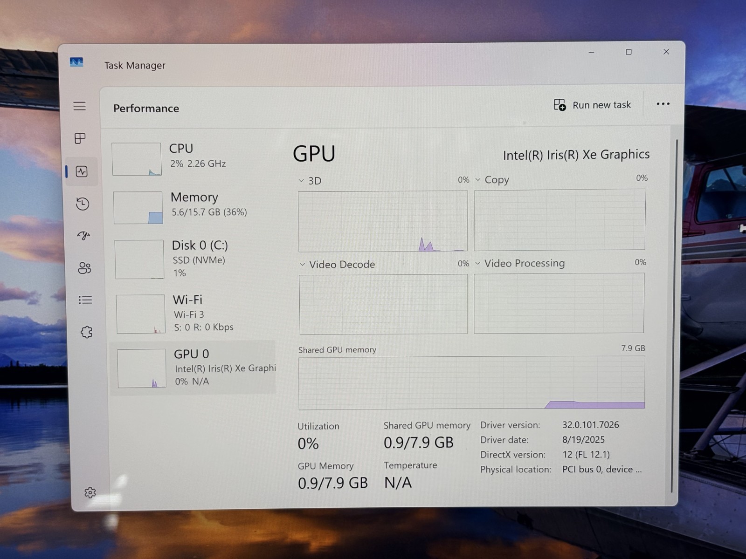Image resolution: width=746 pixels, height=559 pixels.
Task: Click driver version 32.0.101.7026
Action: 591,425
